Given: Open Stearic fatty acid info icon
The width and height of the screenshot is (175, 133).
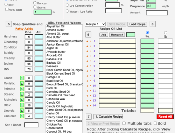Looking at the screenshot, I should click(22, 94).
